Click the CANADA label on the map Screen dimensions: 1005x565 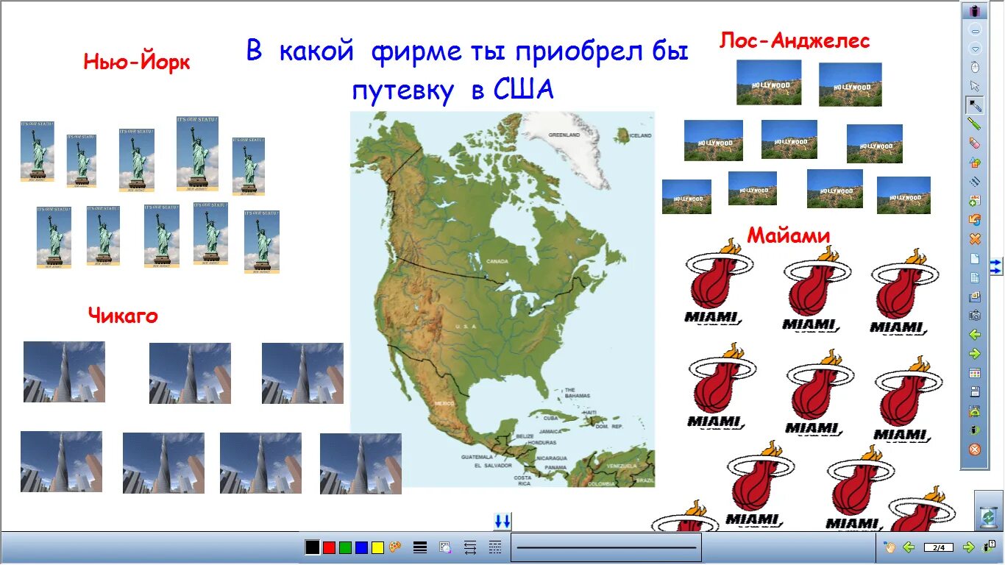(498, 261)
